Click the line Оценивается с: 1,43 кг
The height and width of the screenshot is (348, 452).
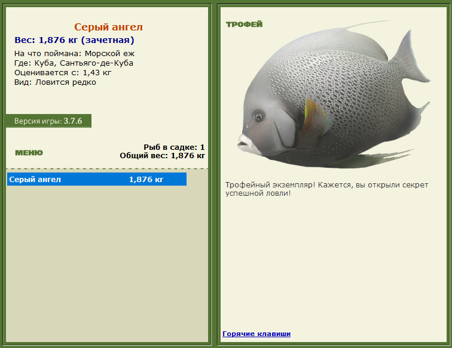click(x=63, y=73)
